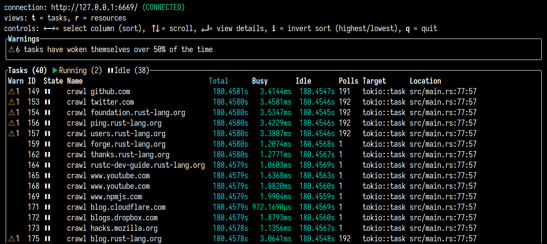Viewport: 547px width, 244px height.
Task: Click total value 180.4581s
Action: point(230,92)
